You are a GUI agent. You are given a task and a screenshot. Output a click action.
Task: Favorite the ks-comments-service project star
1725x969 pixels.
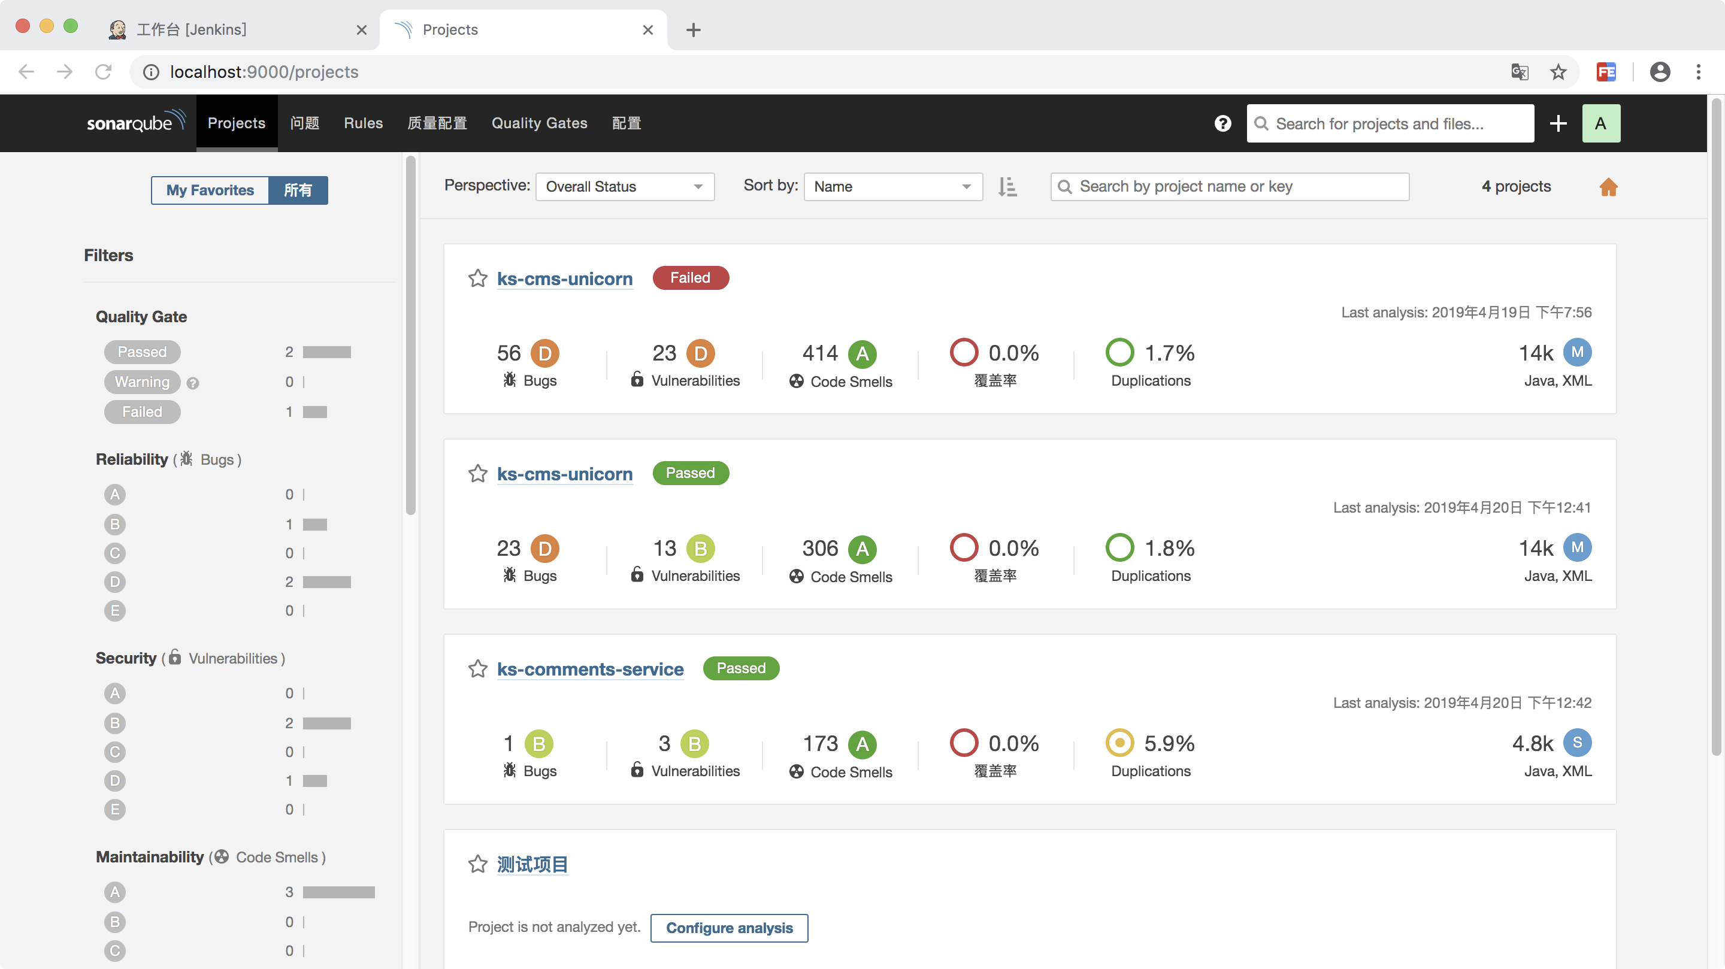(477, 669)
